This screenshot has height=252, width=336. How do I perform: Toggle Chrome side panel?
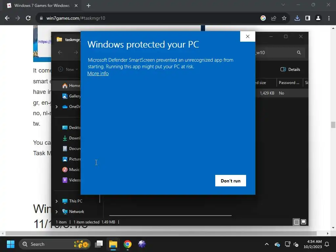point(308,18)
